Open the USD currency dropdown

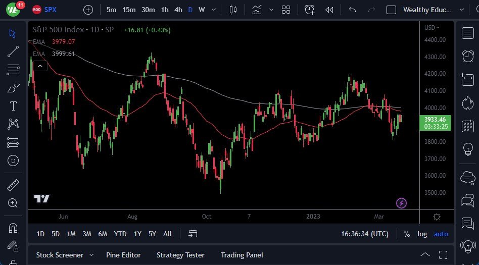(x=432, y=28)
